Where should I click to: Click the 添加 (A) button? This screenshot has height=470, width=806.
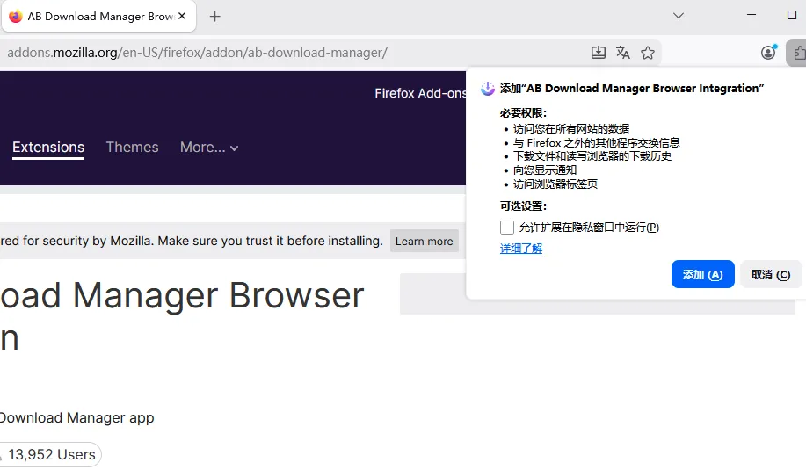pos(702,274)
